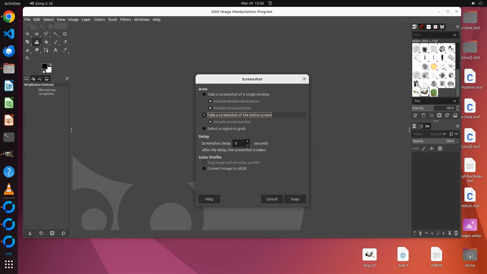Select the Free Select lasso tool
The width and height of the screenshot is (487, 274).
[x=46, y=34]
